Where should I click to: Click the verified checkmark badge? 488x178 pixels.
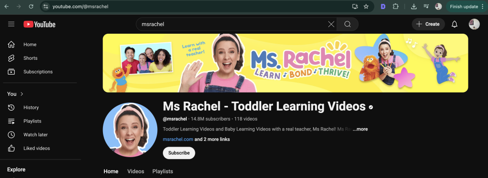pos(371,107)
